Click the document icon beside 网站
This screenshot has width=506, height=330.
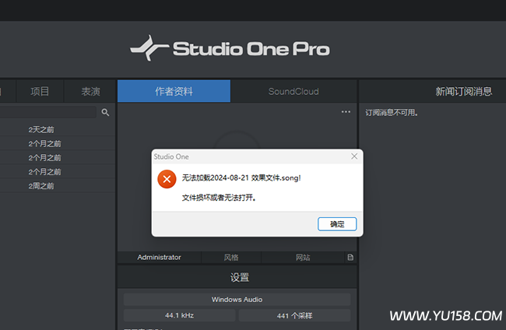click(350, 257)
